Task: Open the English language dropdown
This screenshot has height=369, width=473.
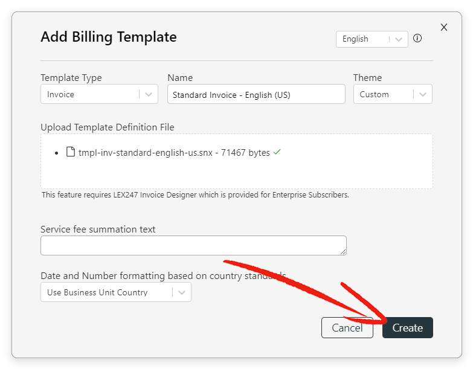Action: pyautogui.click(x=372, y=39)
